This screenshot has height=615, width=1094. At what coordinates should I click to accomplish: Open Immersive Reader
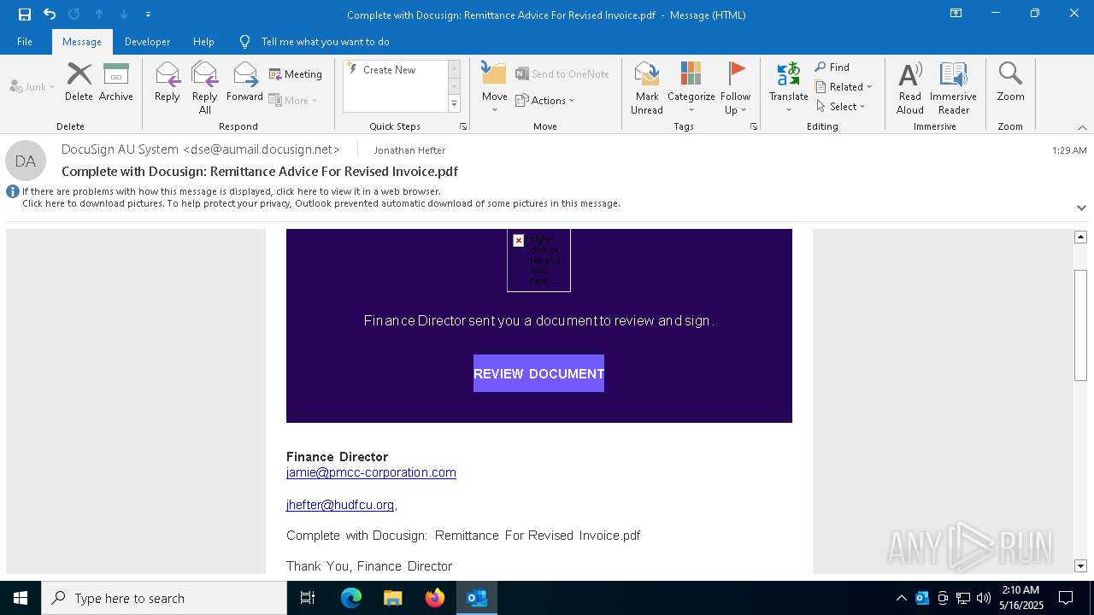(953, 87)
